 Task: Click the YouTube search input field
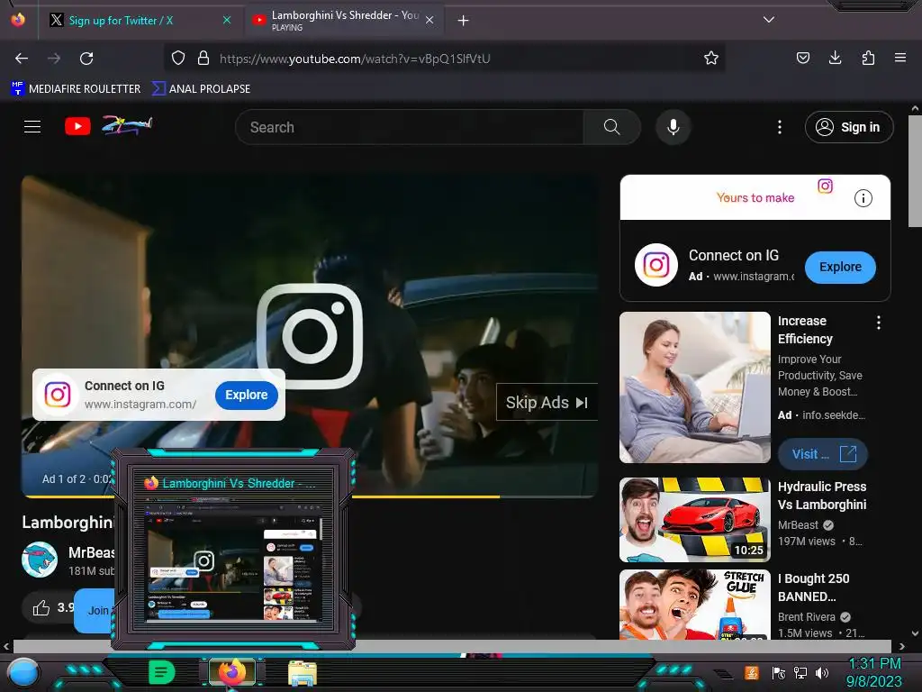(x=410, y=127)
